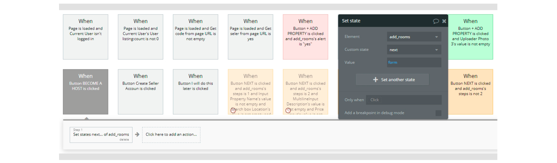Open the comment bubble in Set state panel
Viewport: 557px width, 163px height.
436,21
